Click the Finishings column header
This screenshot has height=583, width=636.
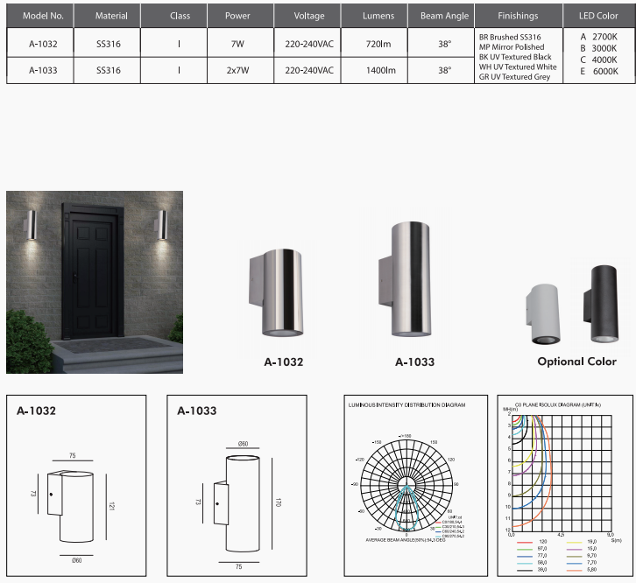coord(519,16)
